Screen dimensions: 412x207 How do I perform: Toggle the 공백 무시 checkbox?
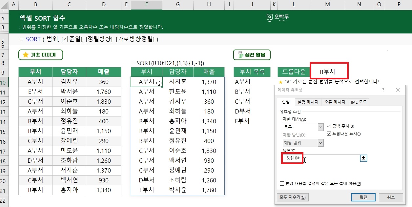[329, 126]
